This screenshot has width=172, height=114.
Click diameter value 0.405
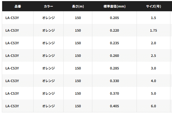click(114, 106)
